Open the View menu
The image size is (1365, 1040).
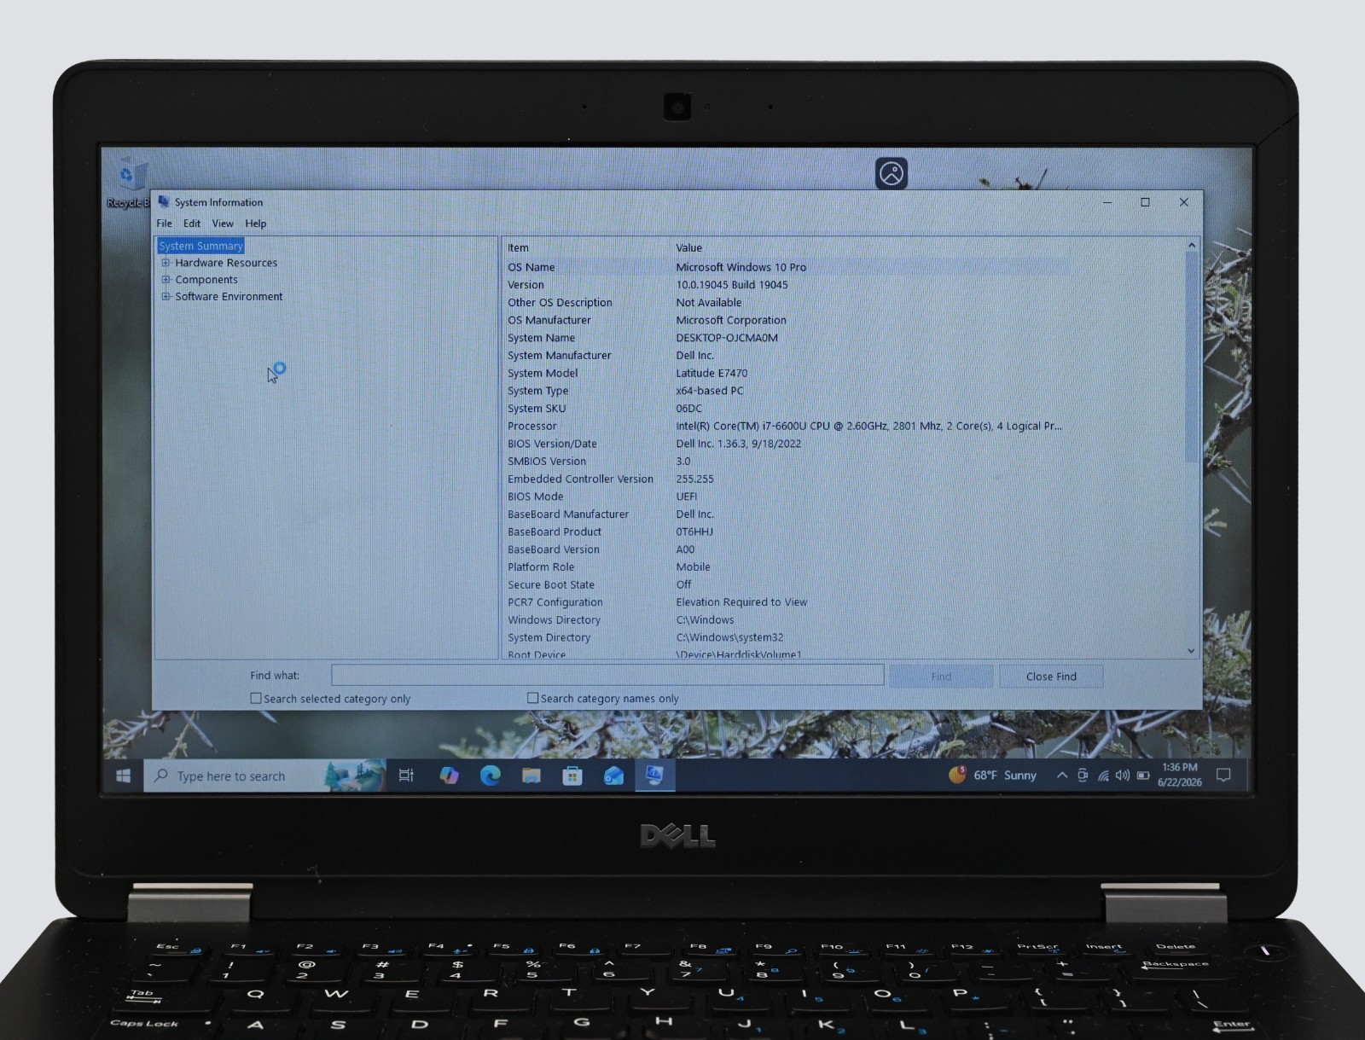(223, 224)
